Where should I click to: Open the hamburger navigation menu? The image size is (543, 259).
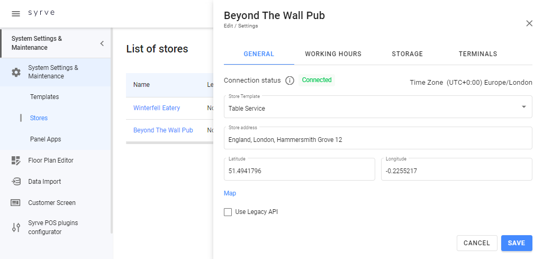click(16, 13)
